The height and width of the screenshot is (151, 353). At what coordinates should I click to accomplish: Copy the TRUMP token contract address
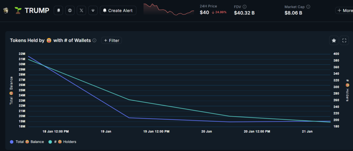click(x=59, y=10)
